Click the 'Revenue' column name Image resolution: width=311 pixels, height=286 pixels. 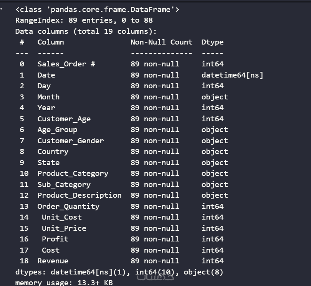click(x=53, y=261)
